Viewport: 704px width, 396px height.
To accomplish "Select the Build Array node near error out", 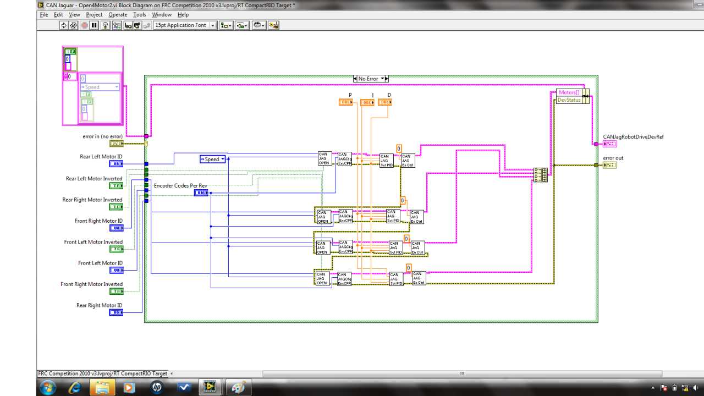I will click(541, 175).
